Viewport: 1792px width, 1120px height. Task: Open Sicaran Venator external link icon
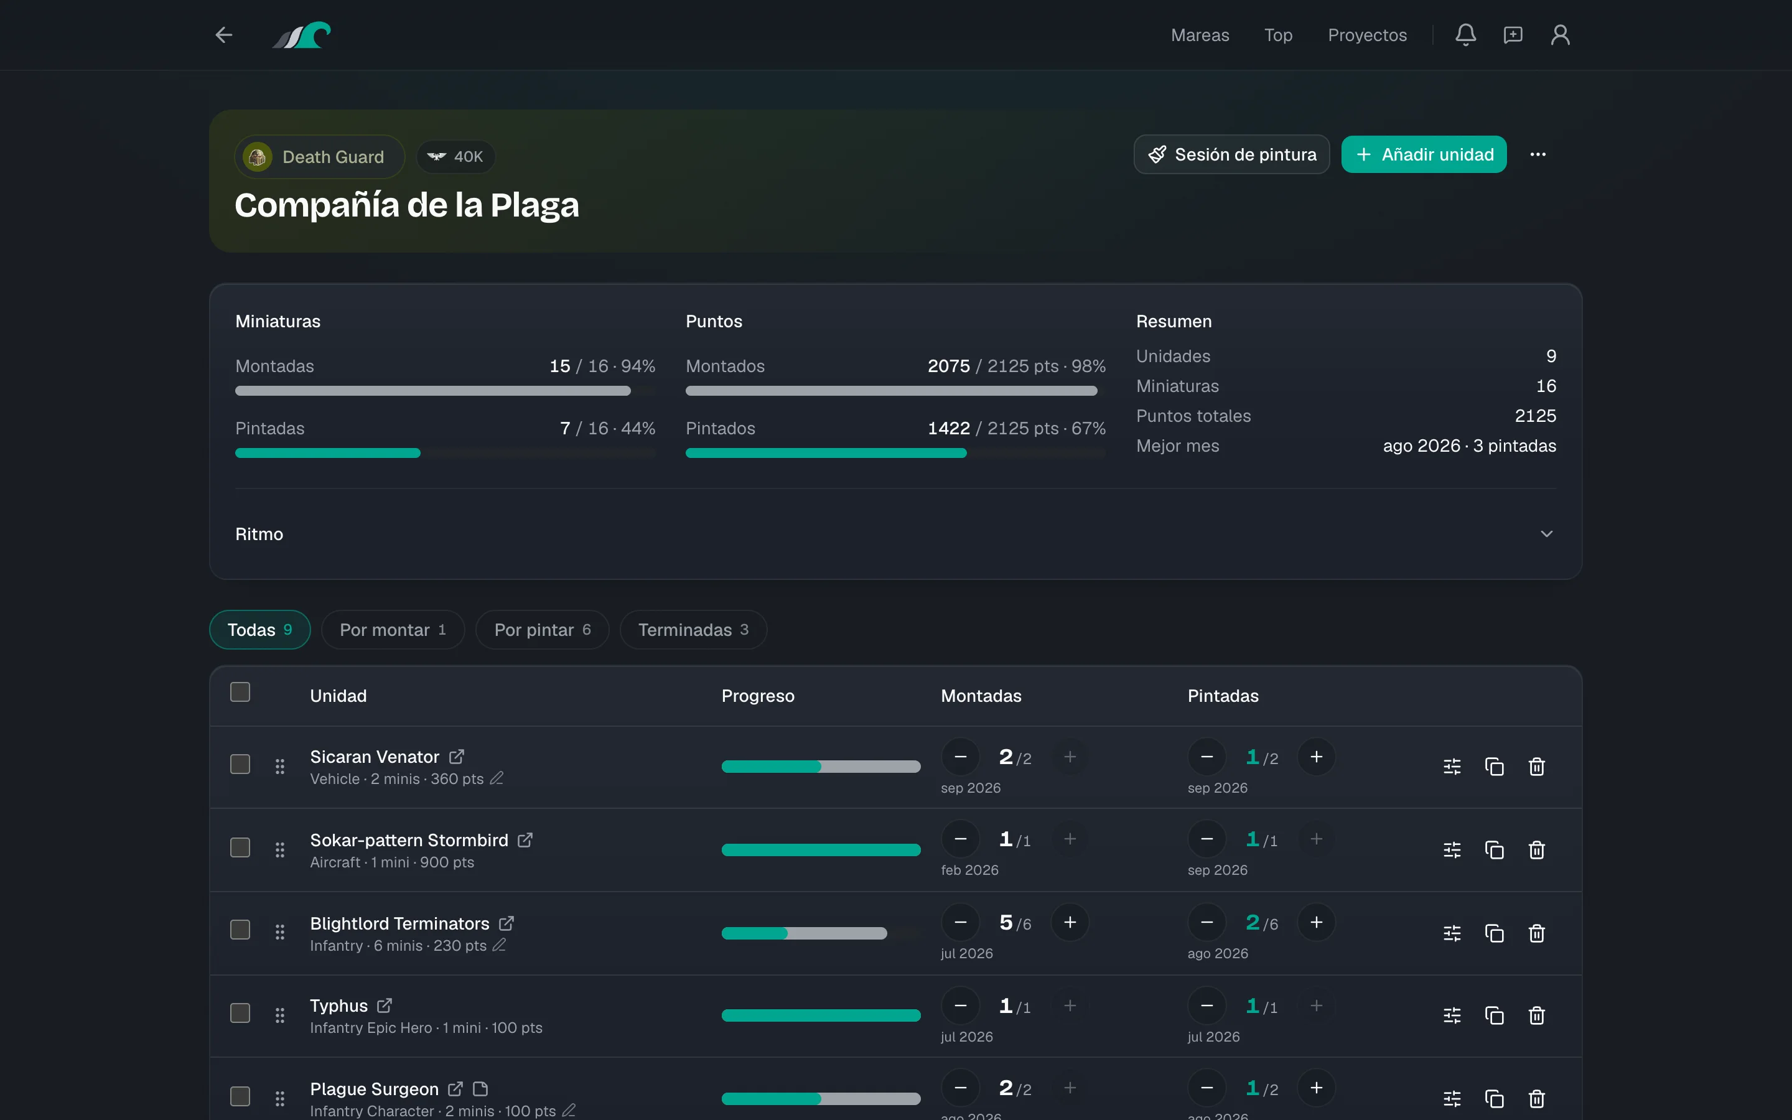coord(457,756)
